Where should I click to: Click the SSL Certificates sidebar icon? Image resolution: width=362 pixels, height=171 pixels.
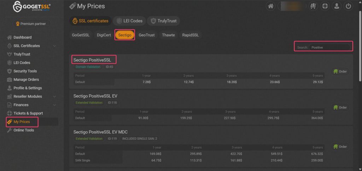coord(10,46)
